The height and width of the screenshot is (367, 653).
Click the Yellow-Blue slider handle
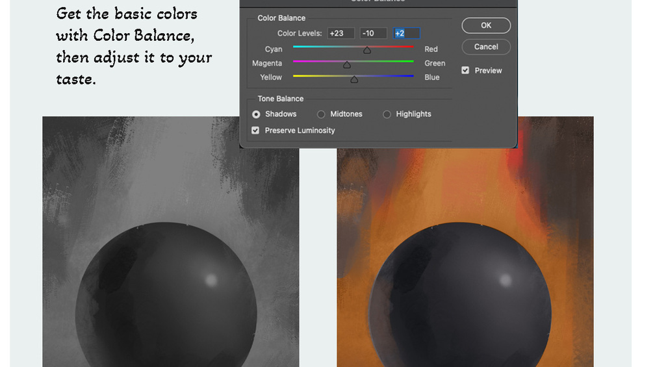(x=354, y=79)
